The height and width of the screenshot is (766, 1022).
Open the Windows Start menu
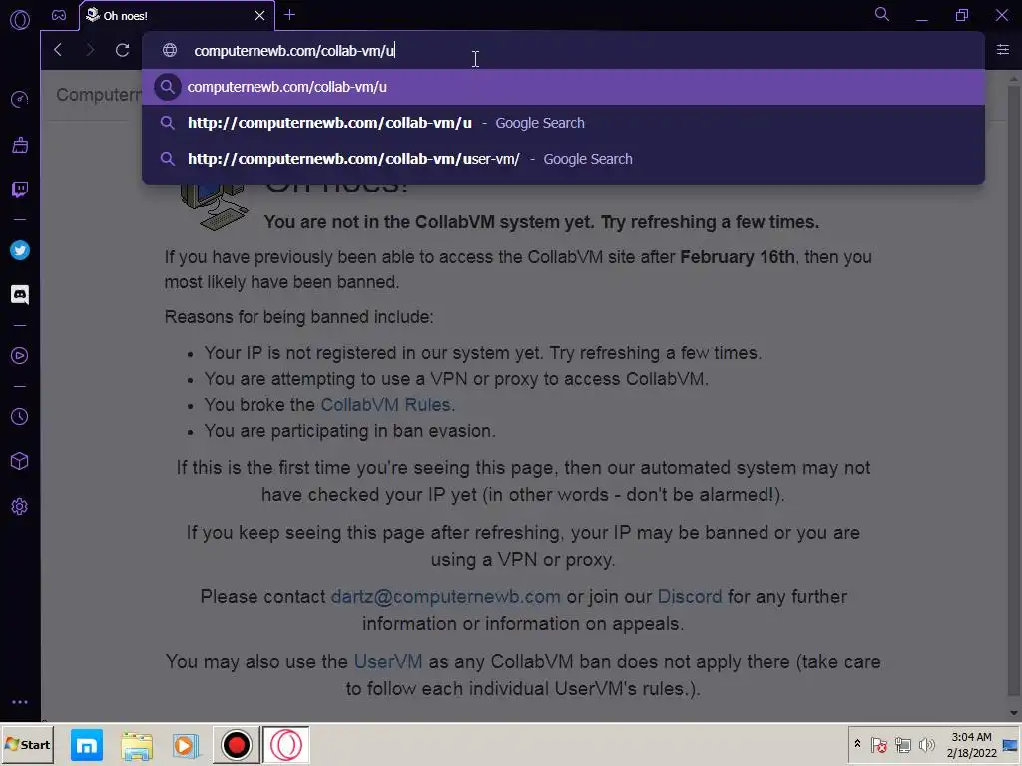click(27, 744)
